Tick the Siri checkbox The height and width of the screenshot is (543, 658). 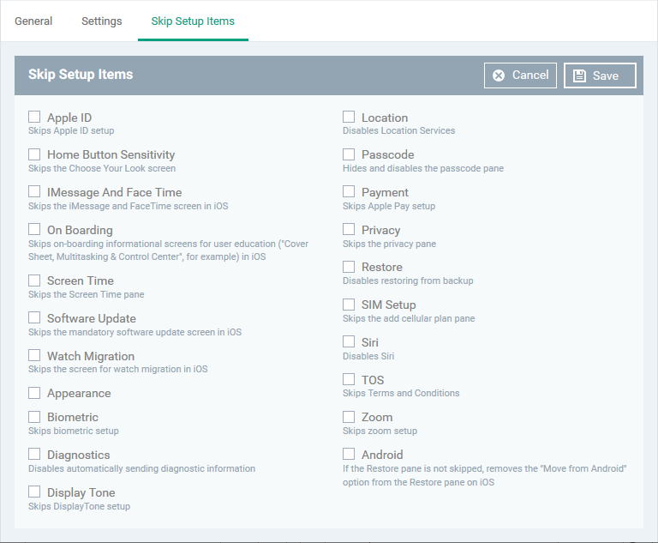(349, 341)
